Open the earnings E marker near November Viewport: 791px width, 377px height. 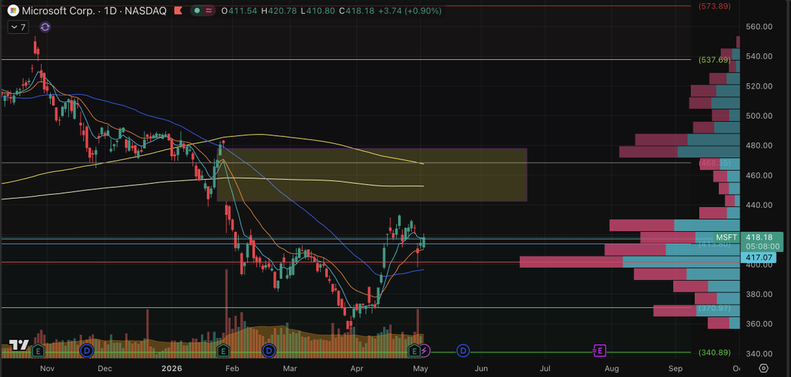click(38, 350)
